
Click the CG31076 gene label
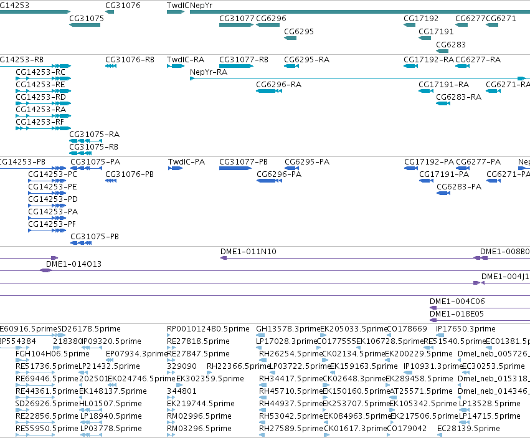tap(123, 6)
